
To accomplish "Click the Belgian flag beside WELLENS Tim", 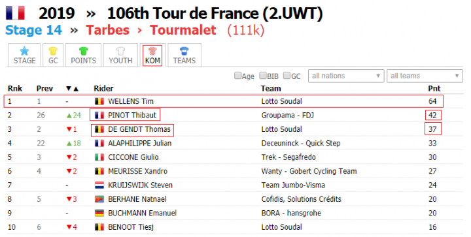I will tap(99, 101).
